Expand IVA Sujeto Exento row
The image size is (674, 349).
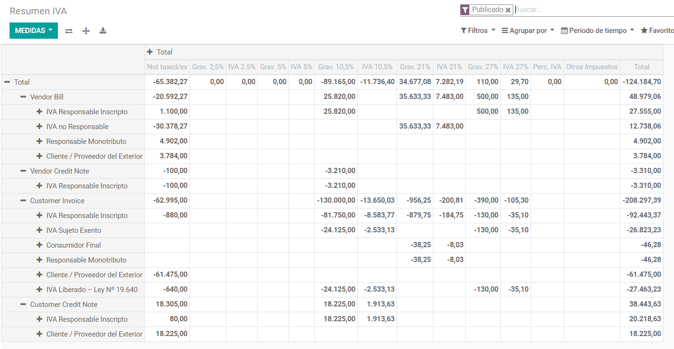coord(39,230)
